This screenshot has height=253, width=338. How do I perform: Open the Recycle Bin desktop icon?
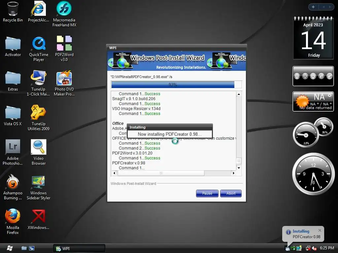tap(13, 12)
